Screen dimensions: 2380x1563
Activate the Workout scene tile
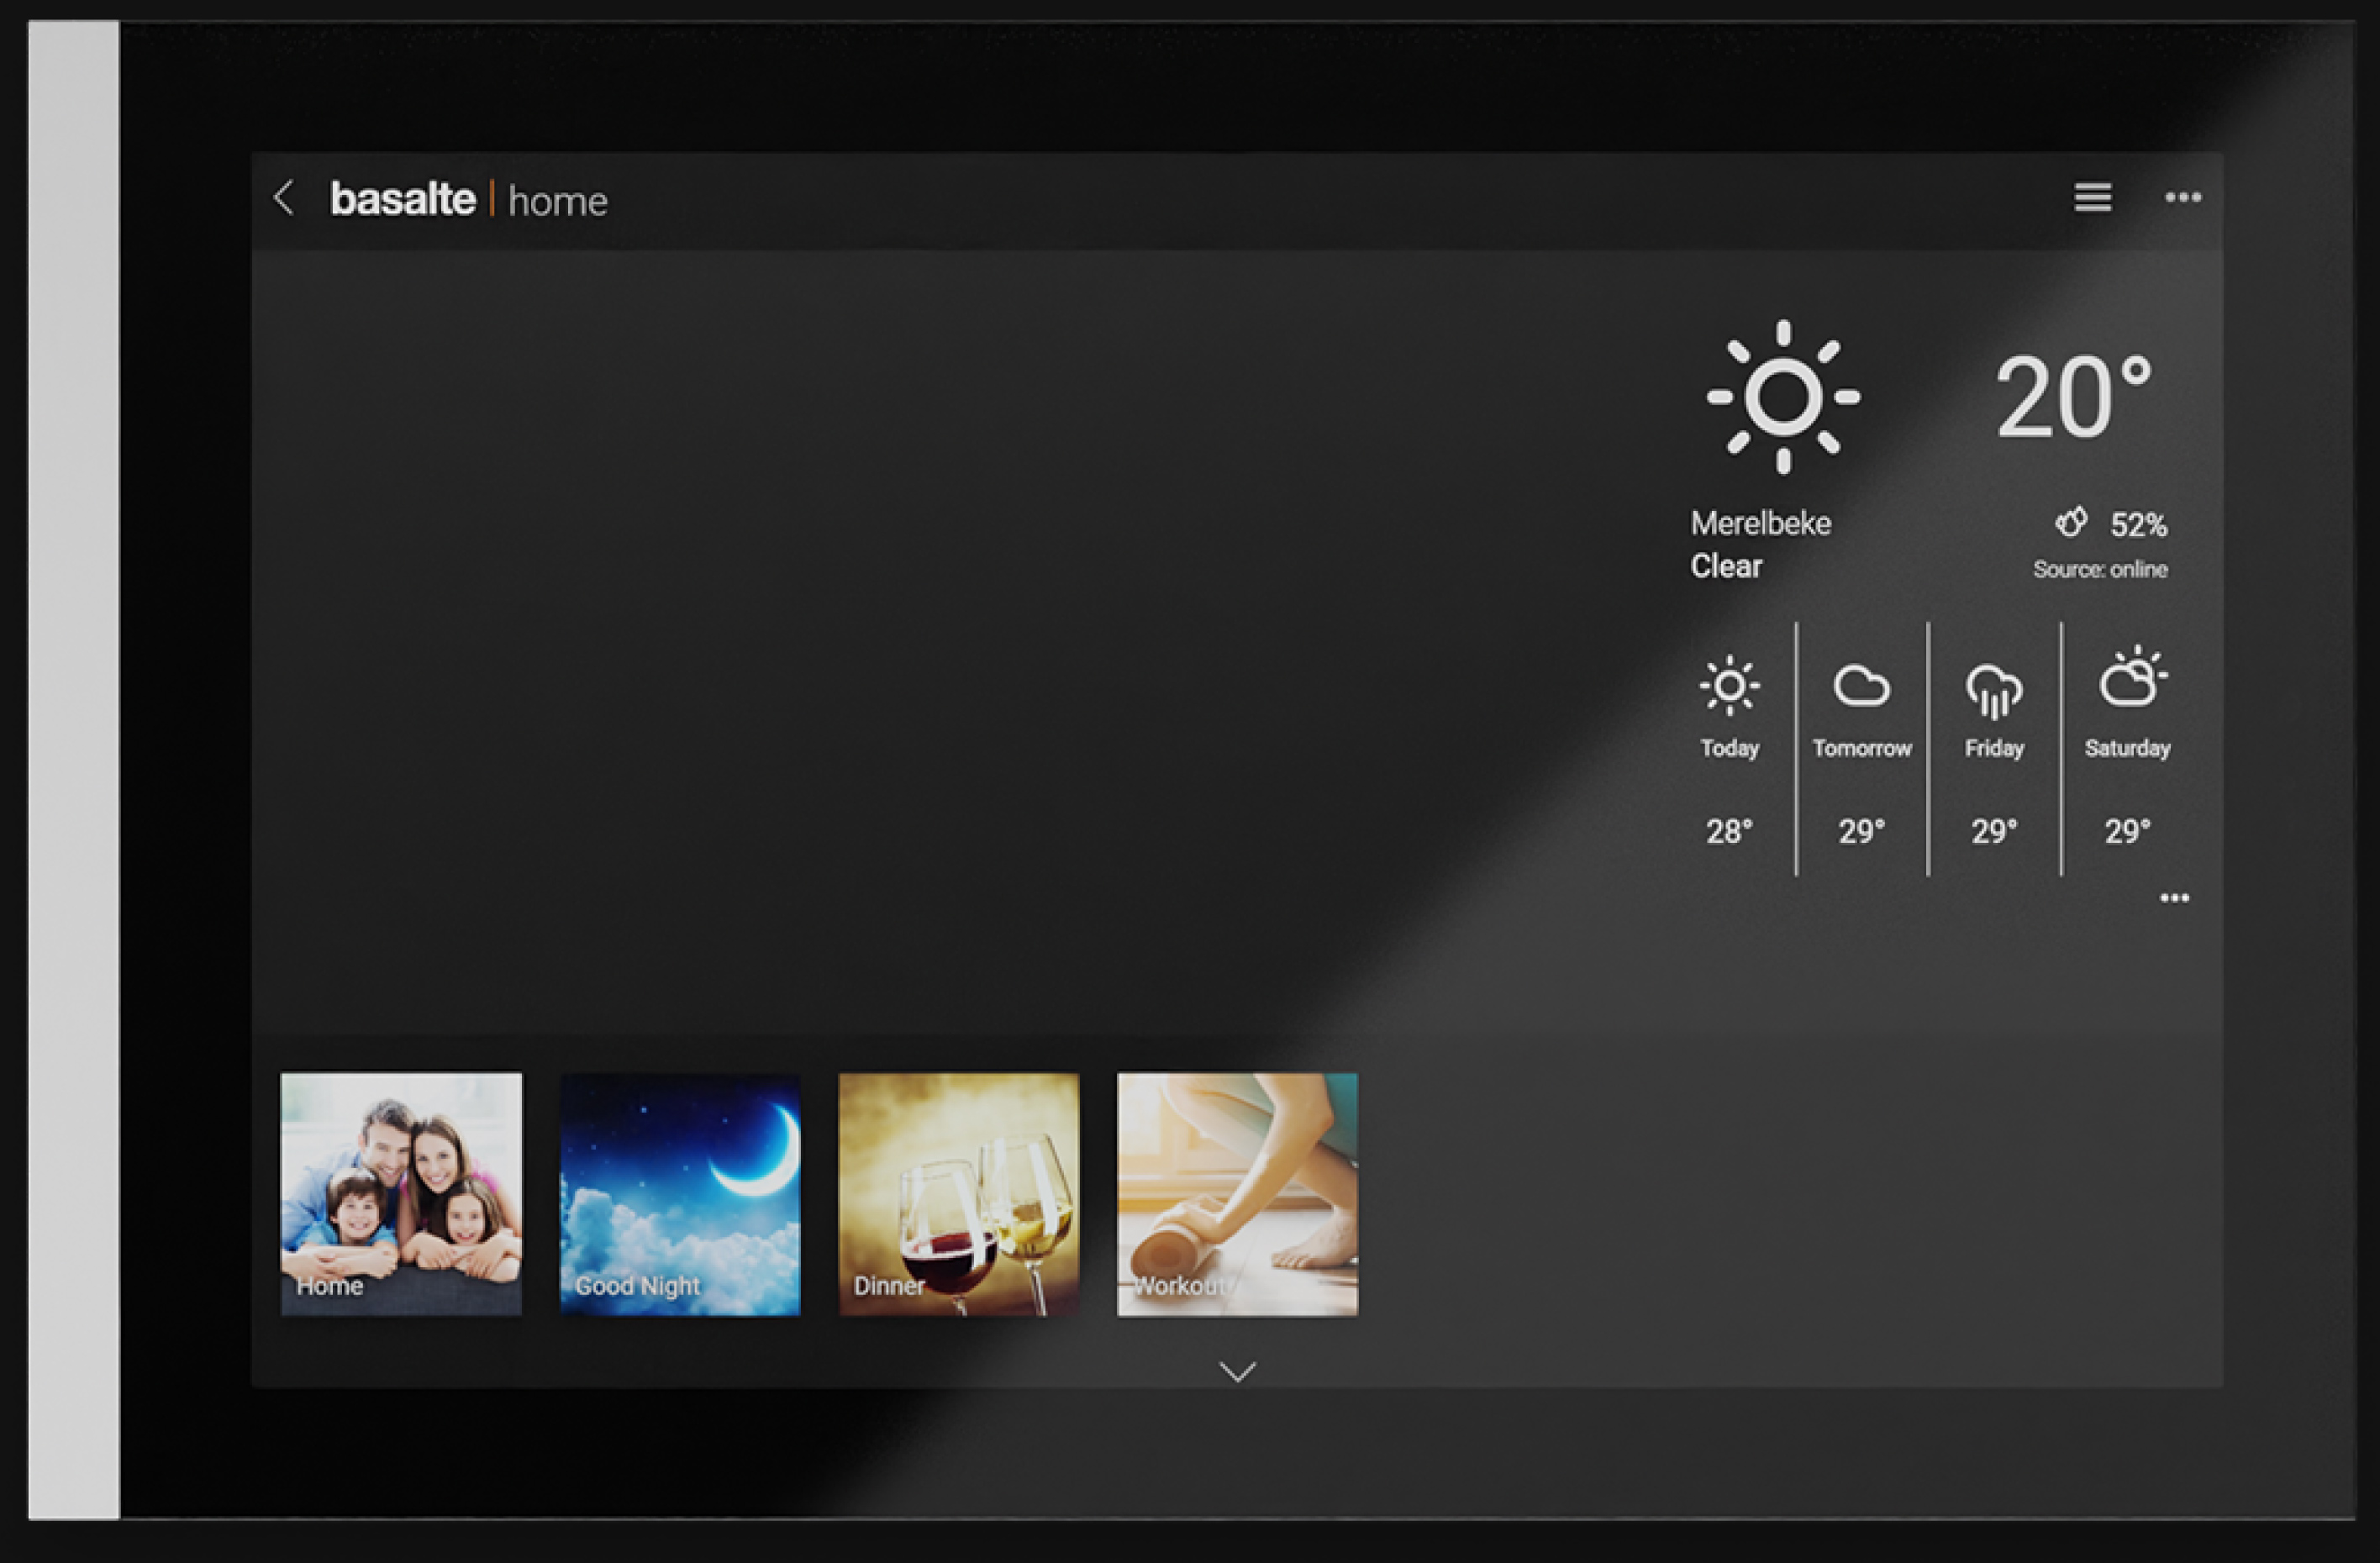coord(1237,1194)
